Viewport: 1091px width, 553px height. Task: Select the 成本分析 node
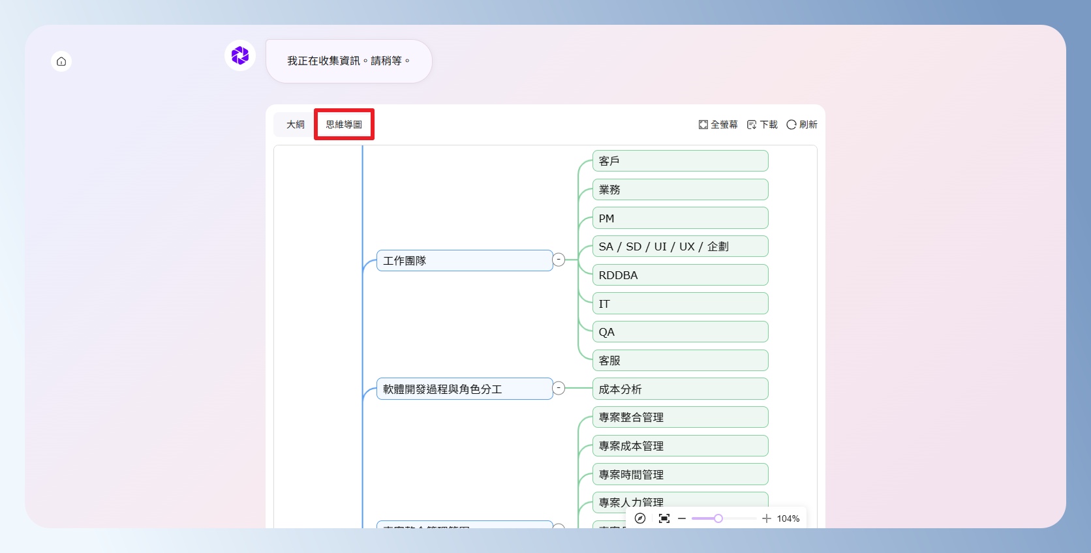680,389
